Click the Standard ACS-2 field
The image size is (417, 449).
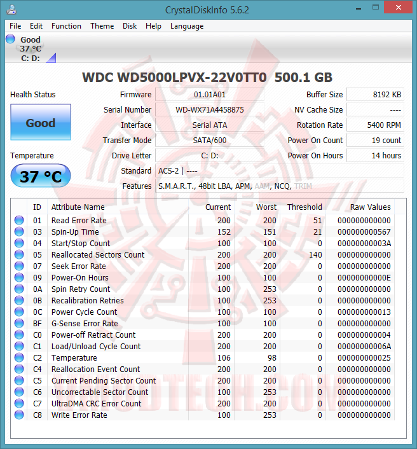click(280, 171)
